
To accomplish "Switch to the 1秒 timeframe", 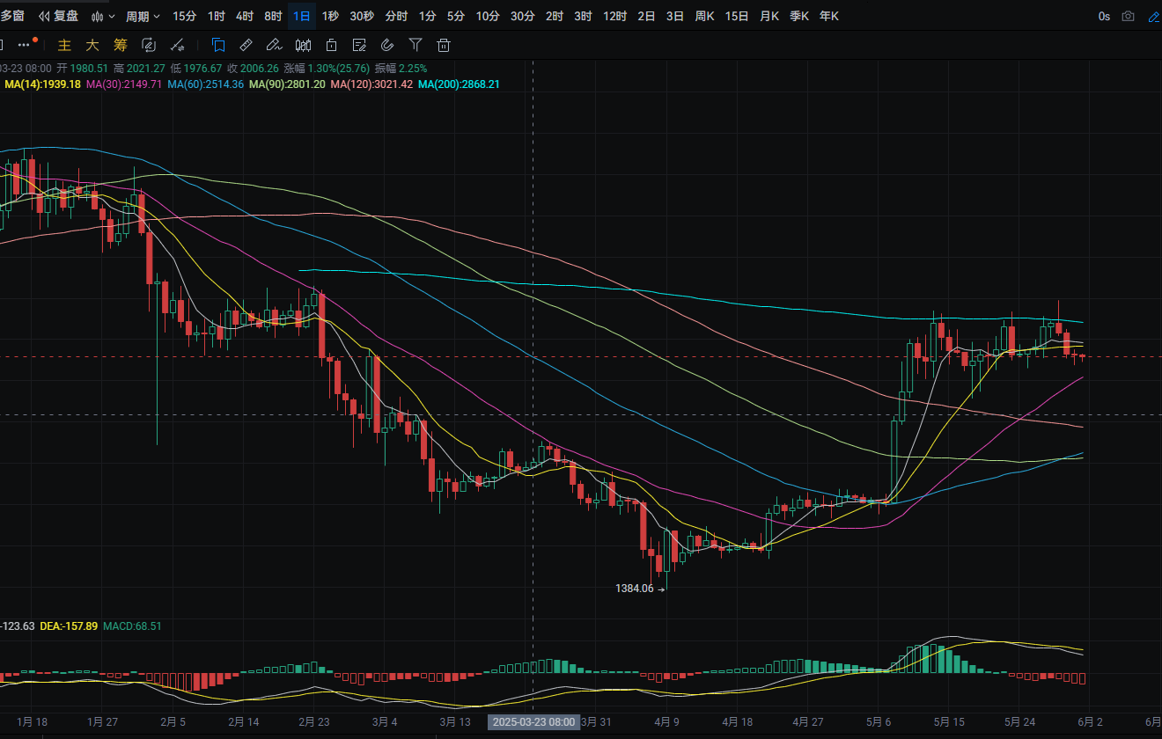I will 330,16.
